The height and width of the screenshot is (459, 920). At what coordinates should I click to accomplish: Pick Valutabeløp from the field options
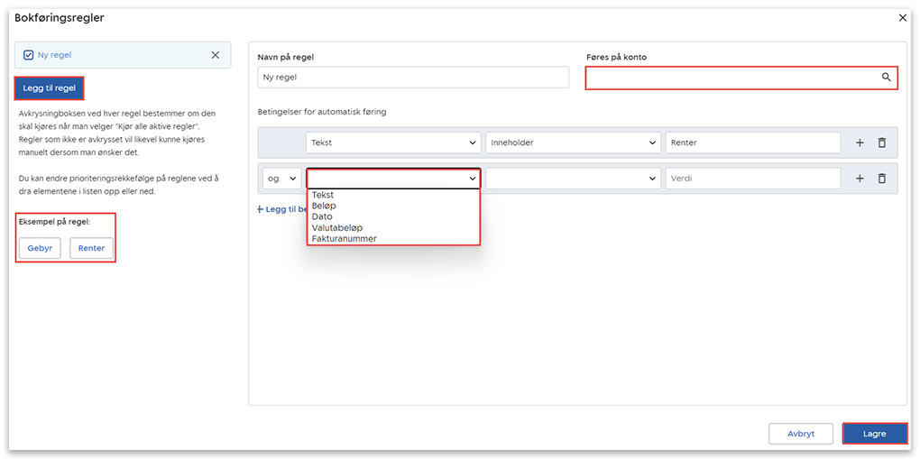pyautogui.click(x=336, y=227)
